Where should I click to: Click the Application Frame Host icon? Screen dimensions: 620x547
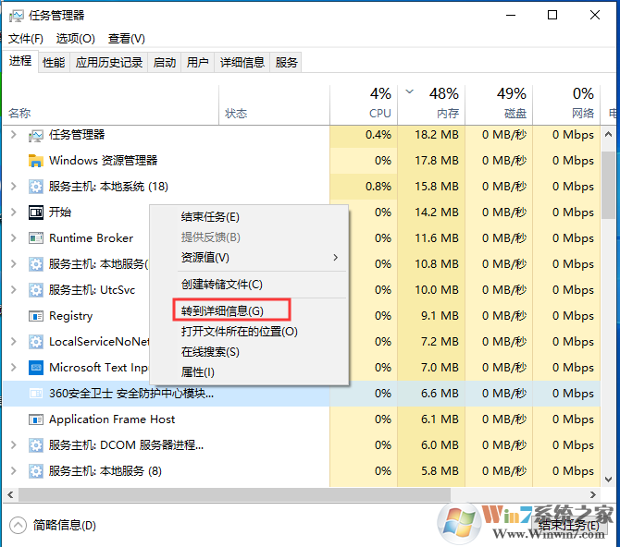pos(35,419)
